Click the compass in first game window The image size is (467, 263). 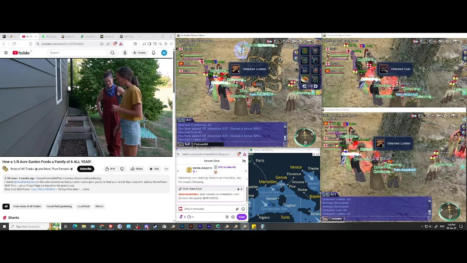pyautogui.click(x=305, y=137)
